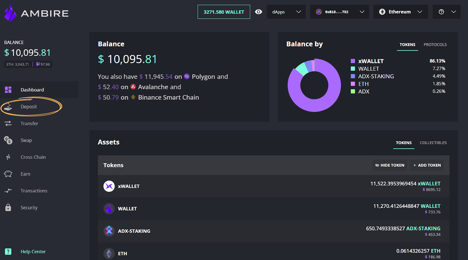Switch Balance by to Protocols tab

pyautogui.click(x=435, y=45)
